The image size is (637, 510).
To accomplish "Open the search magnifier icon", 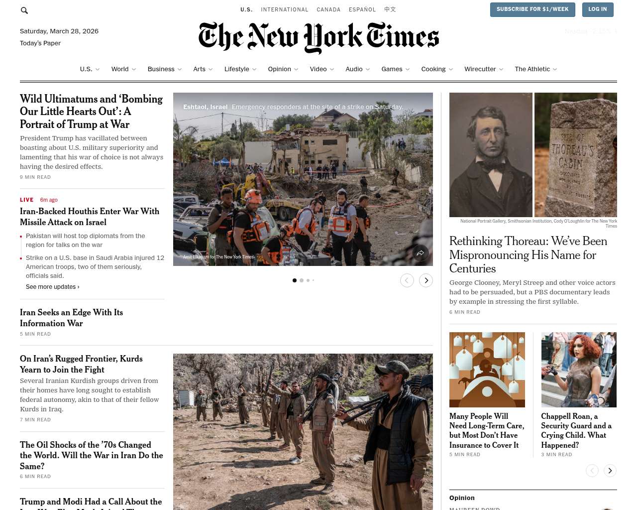I will 24,10.
